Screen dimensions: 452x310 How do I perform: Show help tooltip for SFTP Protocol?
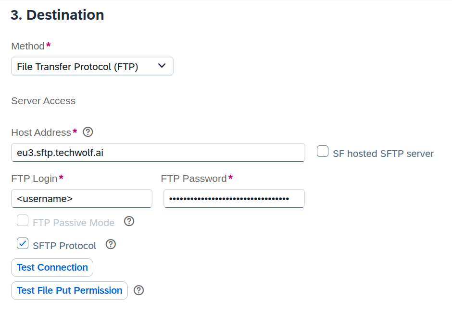pos(111,244)
